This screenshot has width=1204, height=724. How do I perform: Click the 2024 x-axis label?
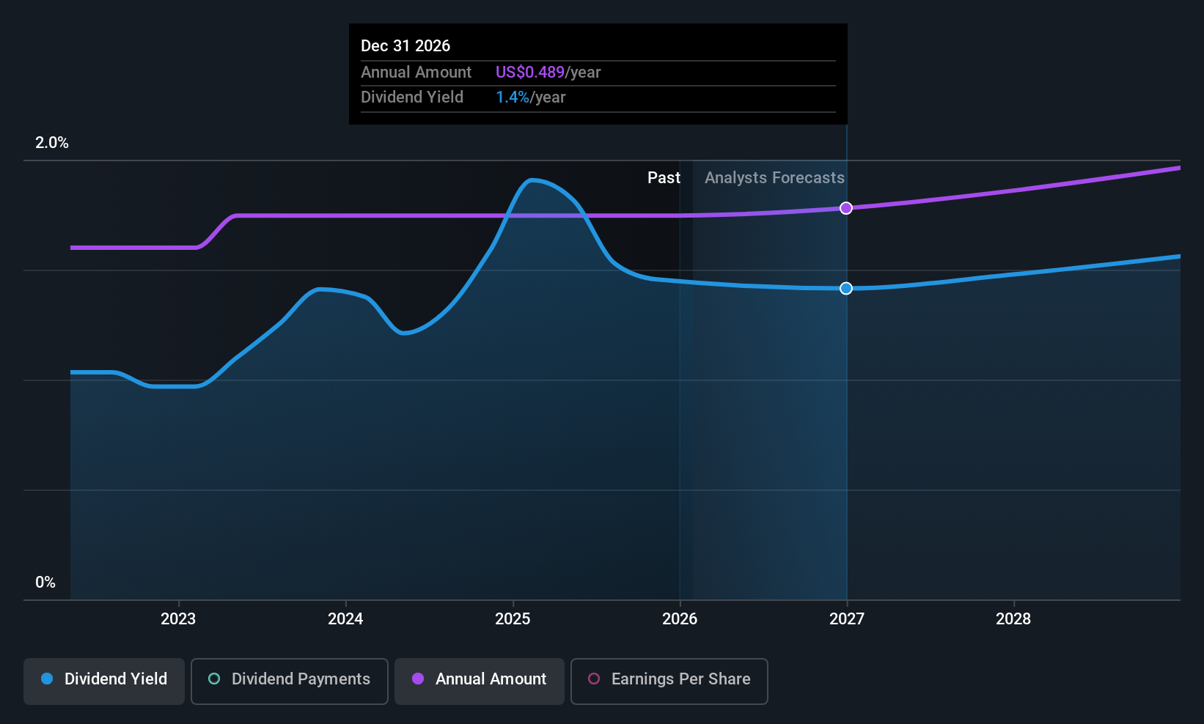[x=345, y=619]
